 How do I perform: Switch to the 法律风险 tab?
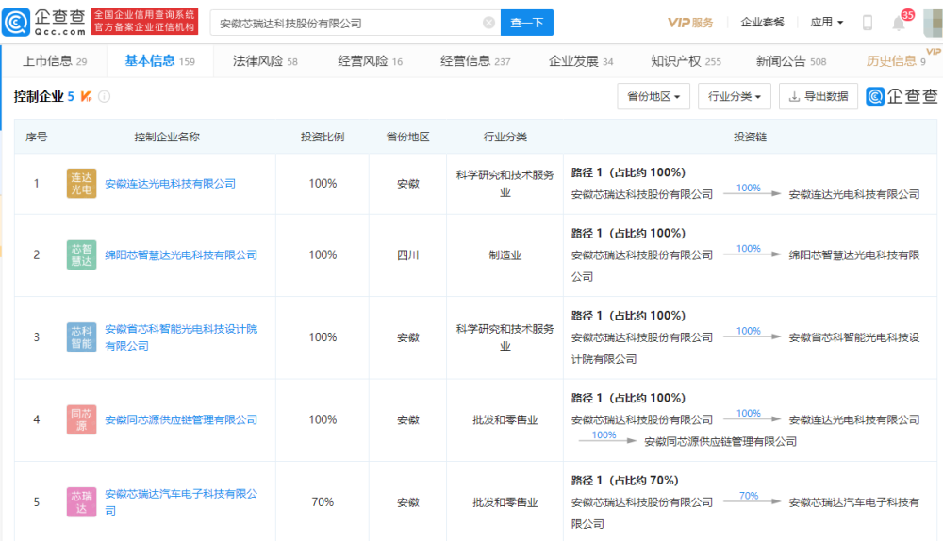tap(265, 60)
